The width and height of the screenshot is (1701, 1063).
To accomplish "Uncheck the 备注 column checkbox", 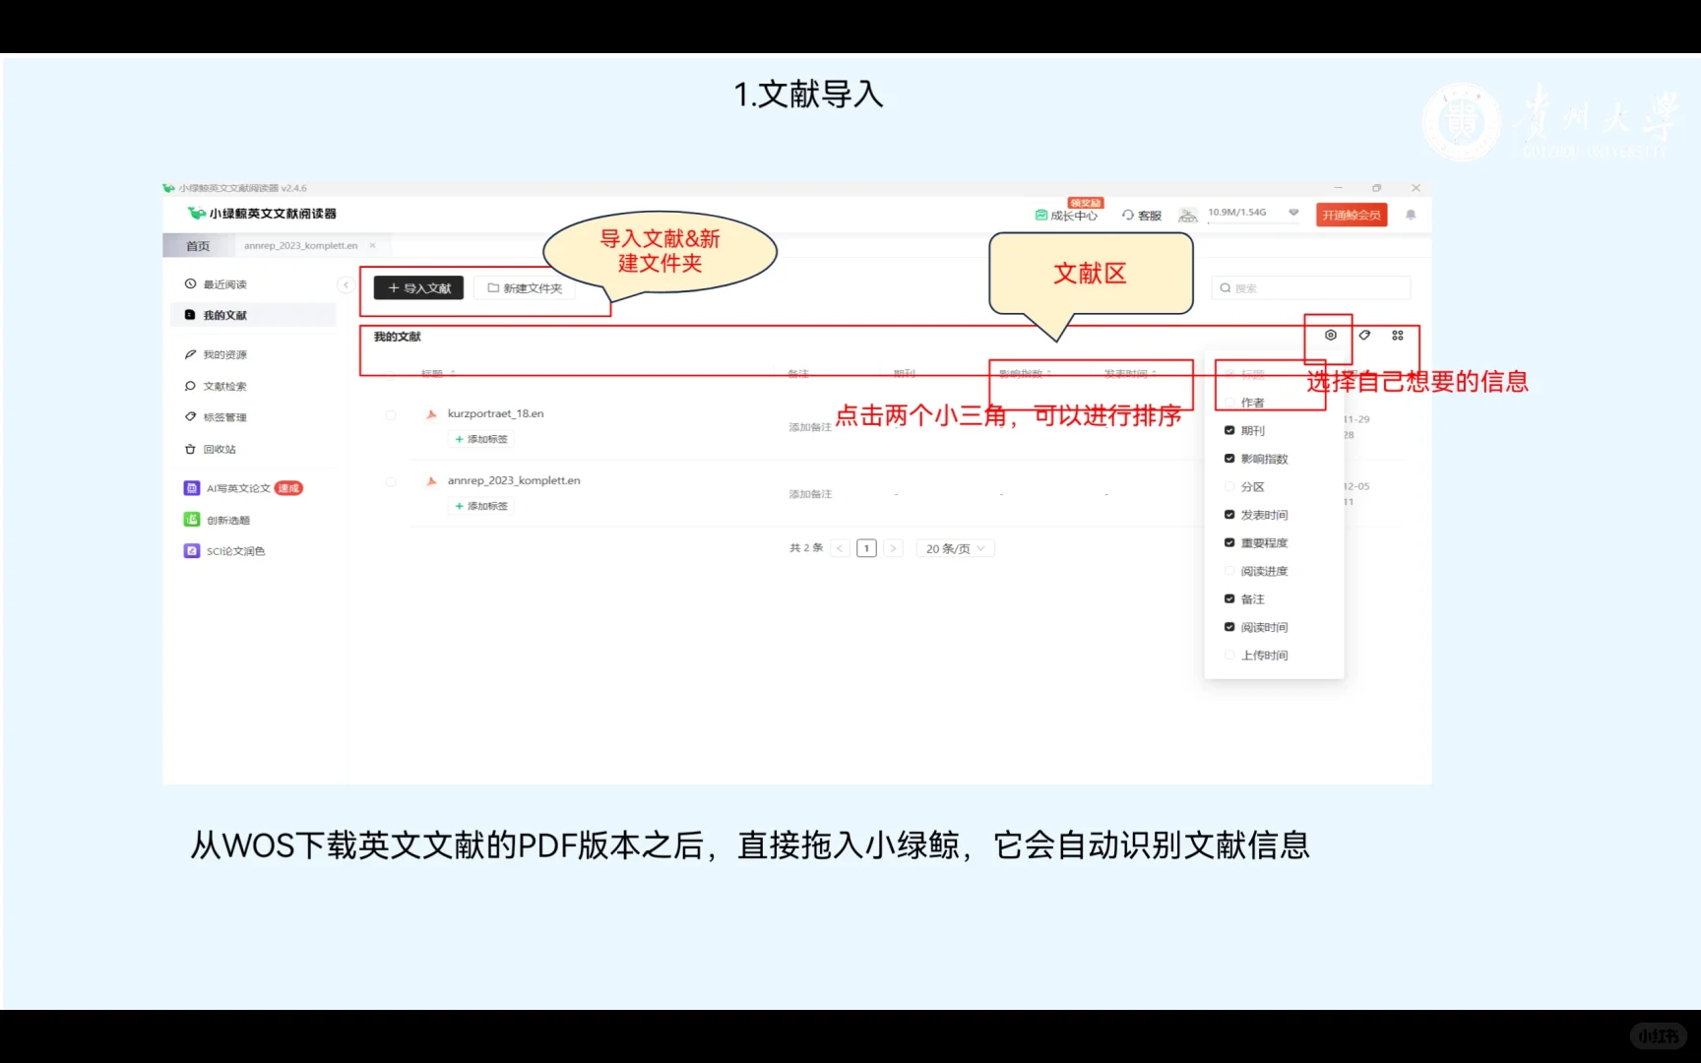I will coord(1229,598).
